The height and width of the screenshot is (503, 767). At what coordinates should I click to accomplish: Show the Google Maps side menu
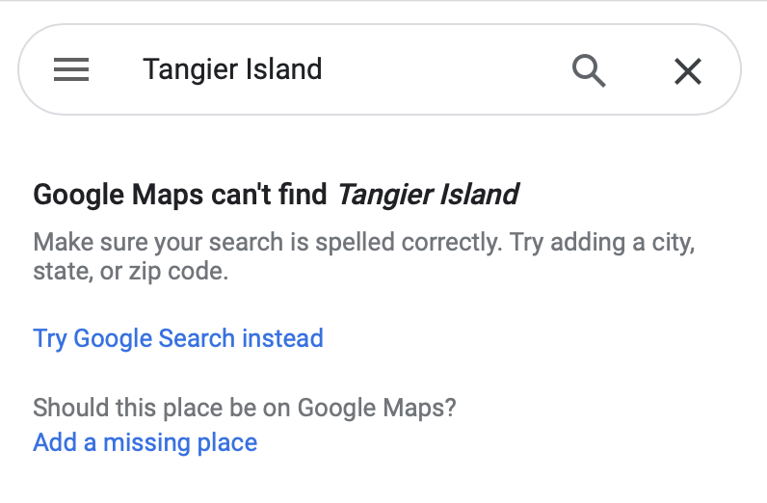[x=71, y=70]
